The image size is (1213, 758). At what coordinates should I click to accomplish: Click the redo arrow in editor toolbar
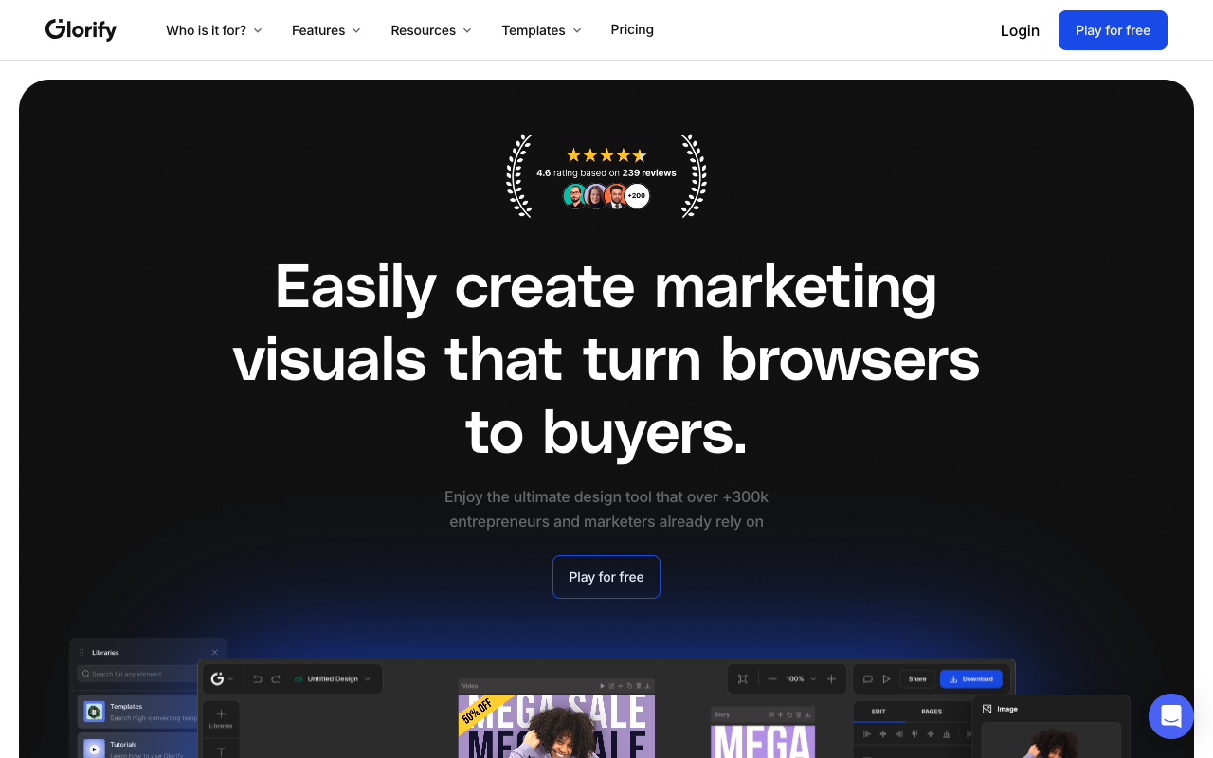pyautogui.click(x=276, y=679)
